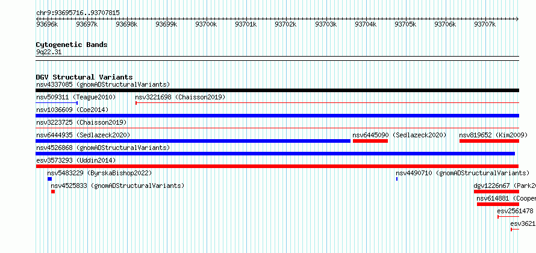Select the nsv1036609 (Coe2014) label
Screen dimensions: 536x253
tap(72, 110)
